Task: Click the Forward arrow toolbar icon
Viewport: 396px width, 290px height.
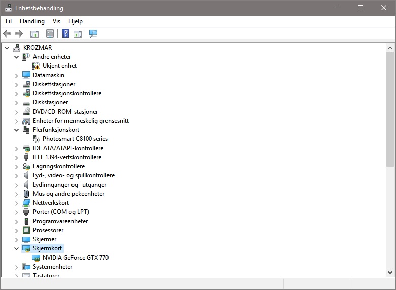Action: [19, 33]
